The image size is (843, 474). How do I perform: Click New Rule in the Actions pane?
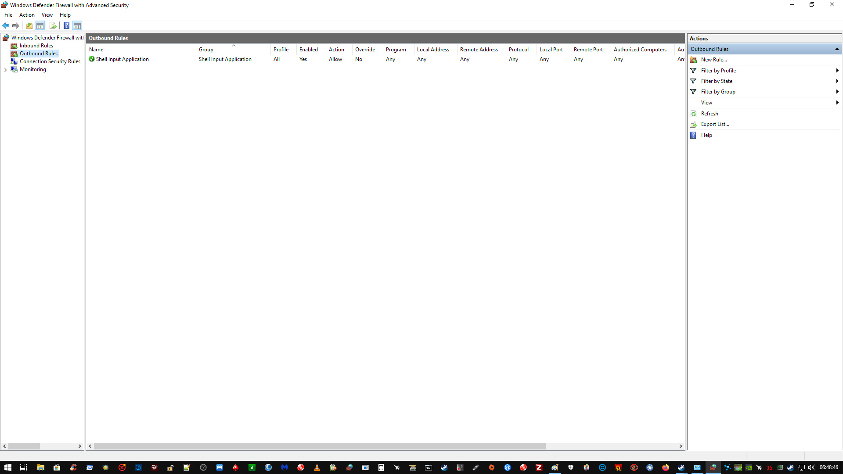[x=713, y=60]
